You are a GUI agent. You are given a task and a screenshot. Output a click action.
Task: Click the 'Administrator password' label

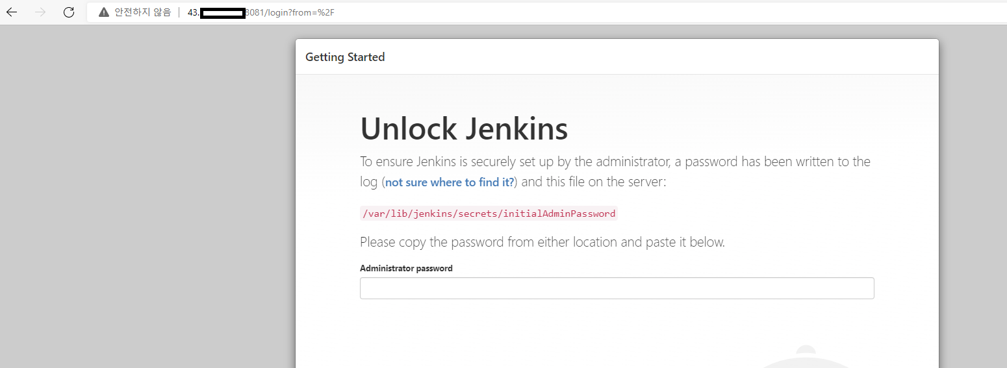coord(406,268)
